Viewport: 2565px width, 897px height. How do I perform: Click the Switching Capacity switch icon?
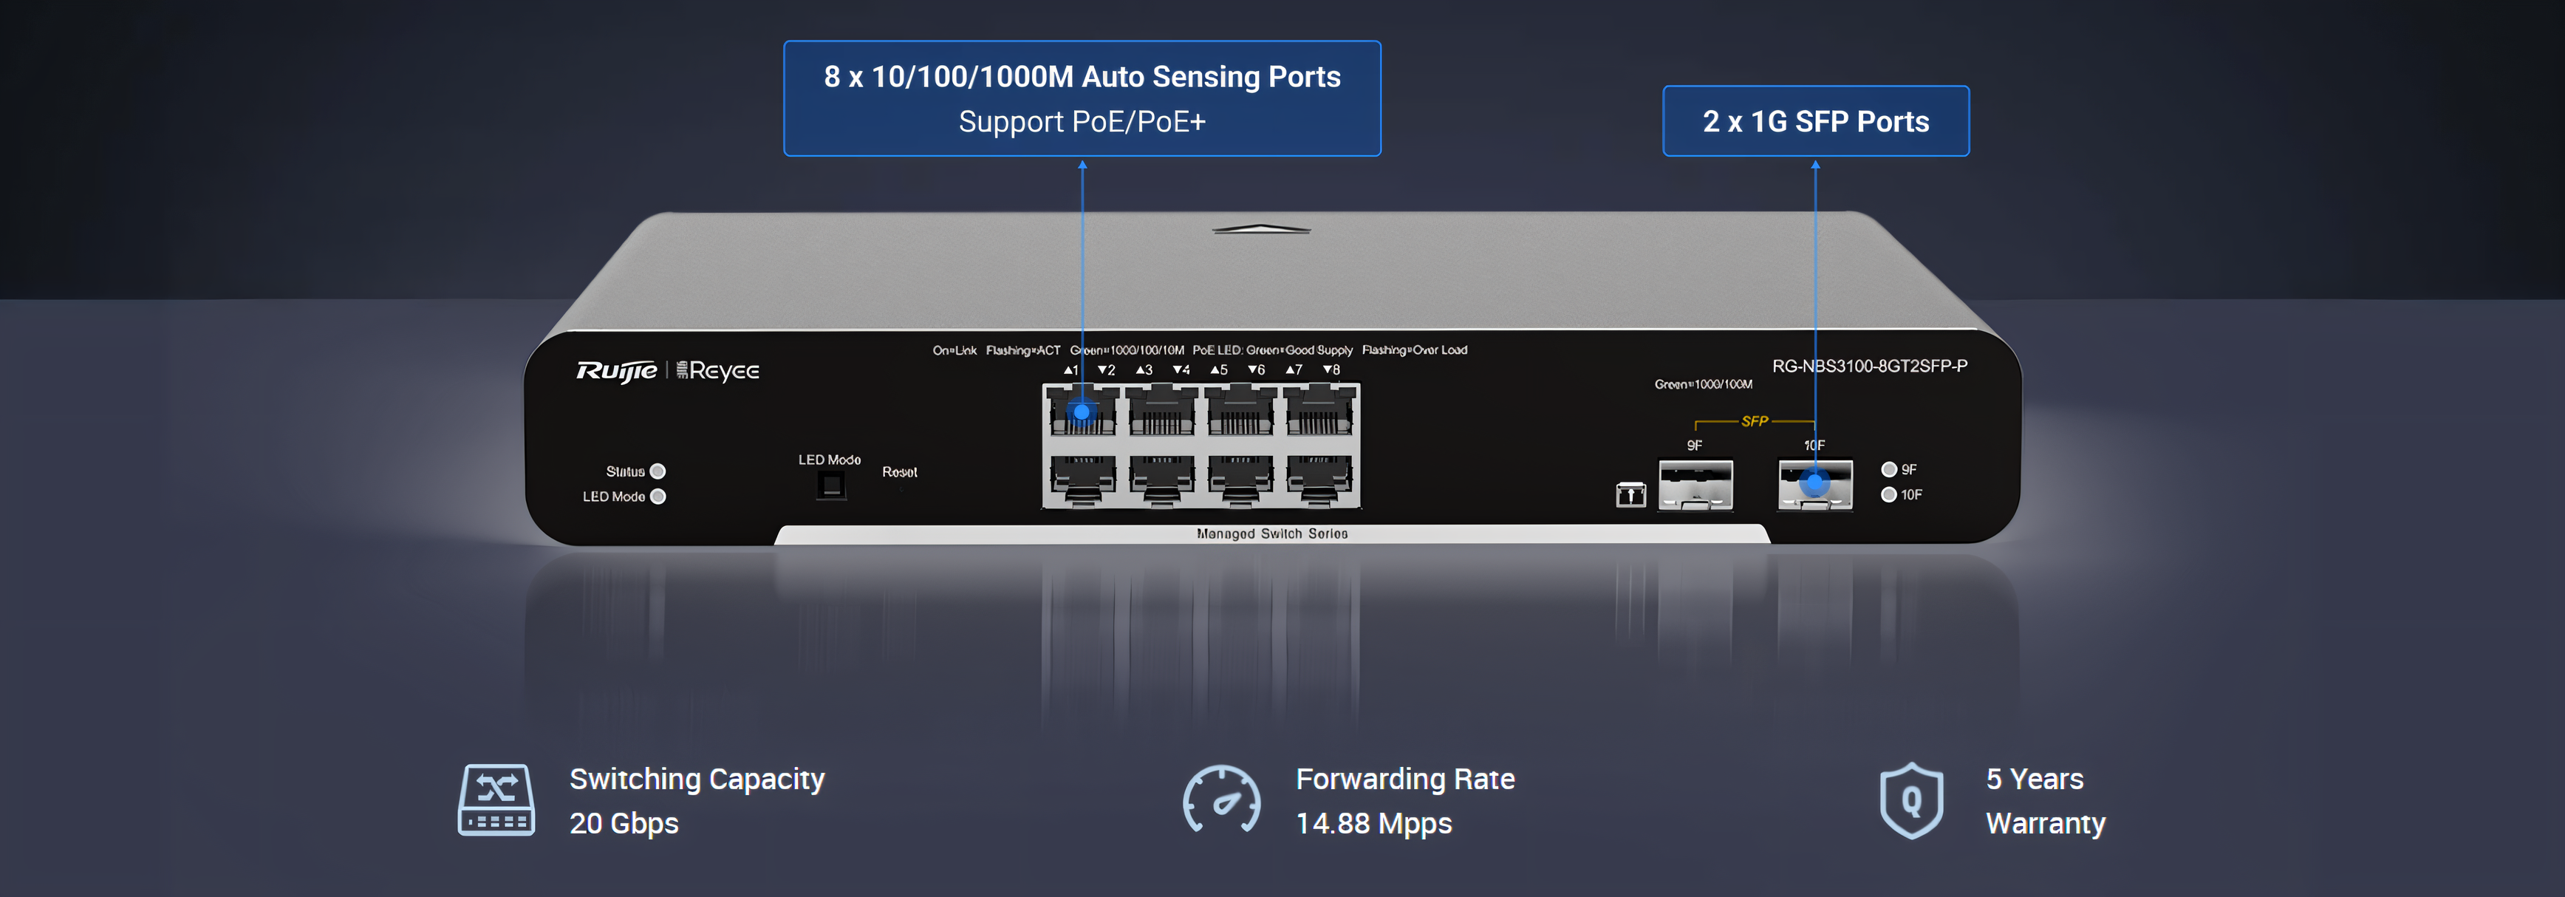pyautogui.click(x=496, y=799)
